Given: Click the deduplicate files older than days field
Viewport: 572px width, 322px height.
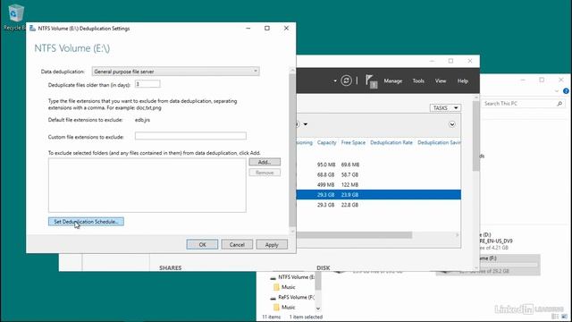Looking at the screenshot, I should [147, 84].
